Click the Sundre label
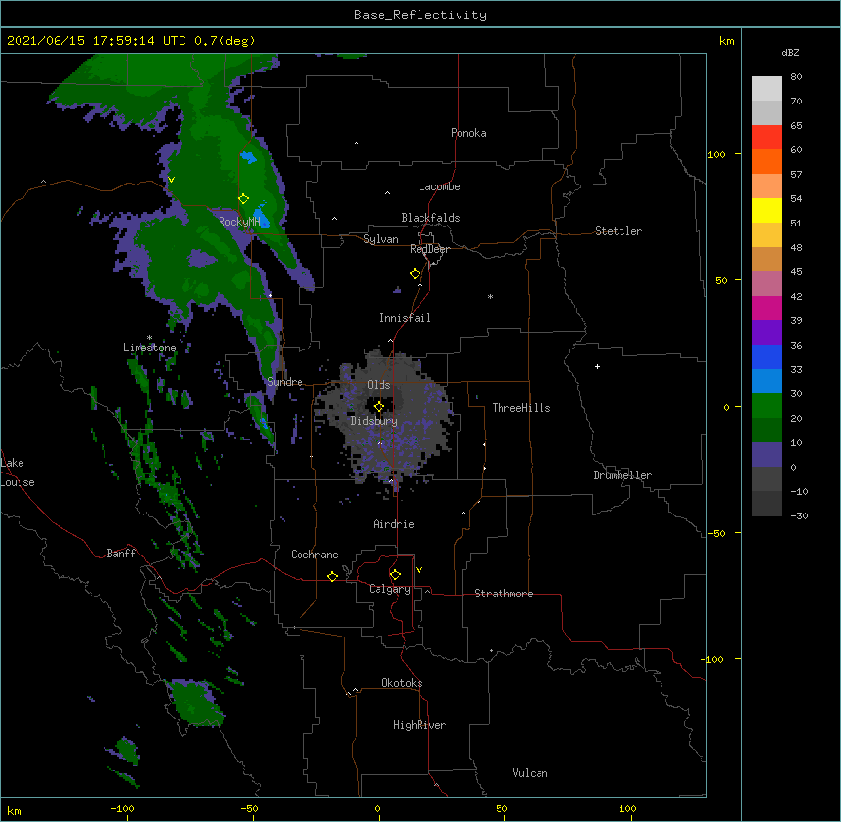The width and height of the screenshot is (841, 822). tap(285, 382)
